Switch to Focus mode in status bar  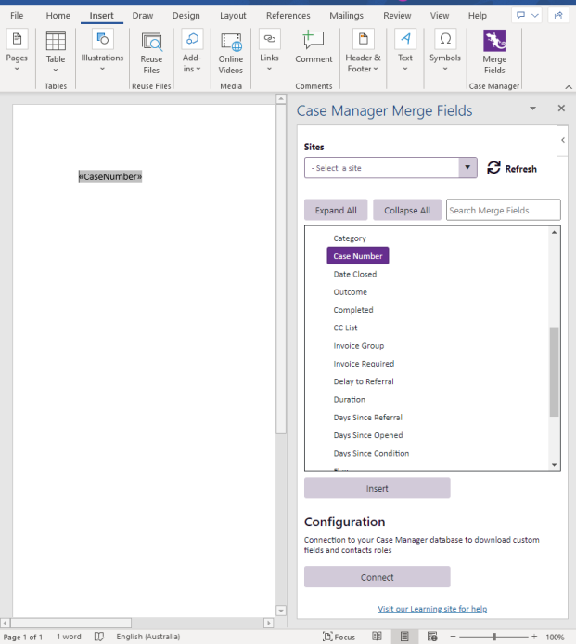coord(339,637)
